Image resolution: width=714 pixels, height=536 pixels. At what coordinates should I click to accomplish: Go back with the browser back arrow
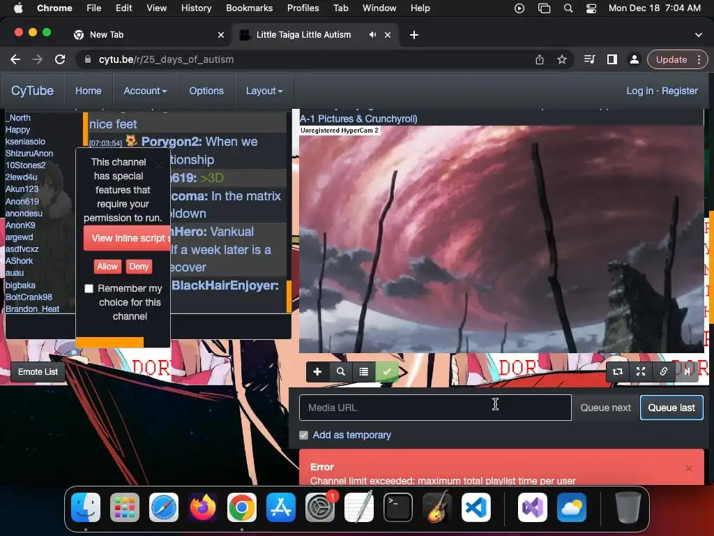(15, 60)
